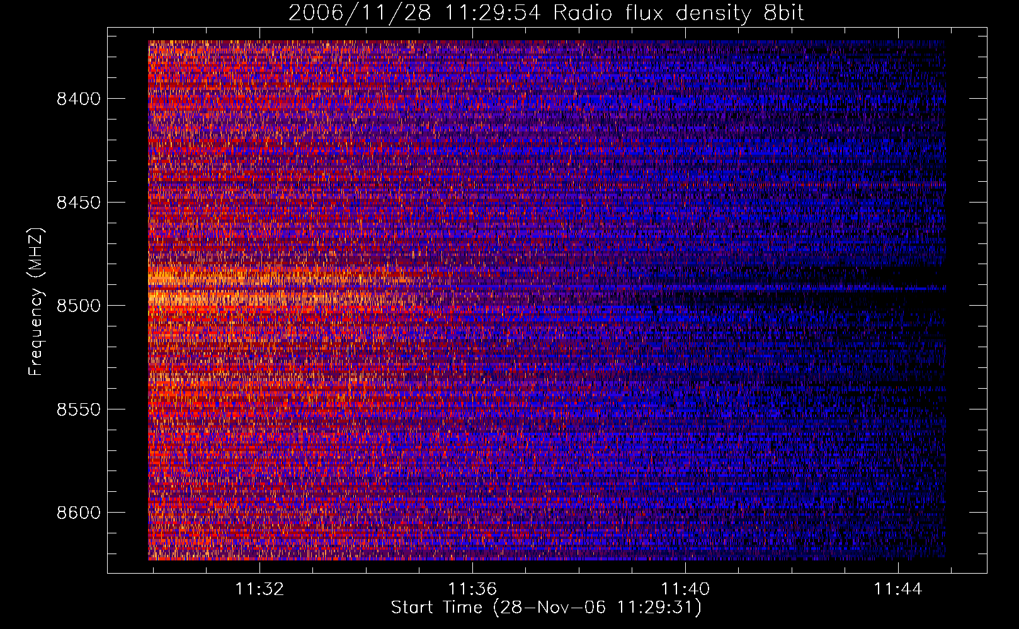Screen dimensions: 1019x629
Task: Click the 'Frequency (MHZ)' axis title
Action: tap(36, 302)
